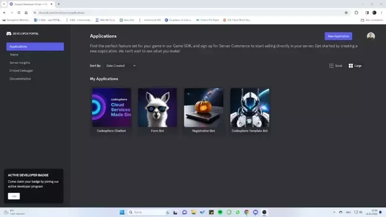Open Chrome from the taskbar
The height and width of the screenshot is (217, 386).
pos(247,212)
